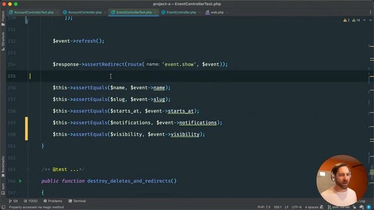Click 'Property accessed via magic method' status message
Screen dimensions: 374x210
(36, 207)
